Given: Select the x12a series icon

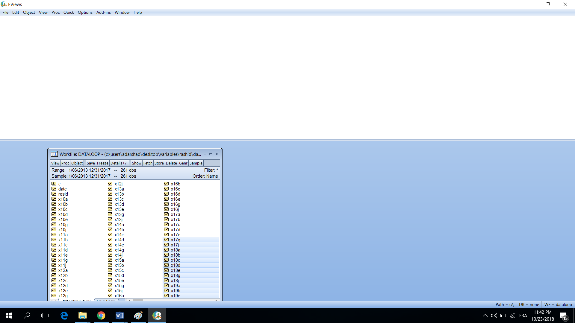Looking at the screenshot, I should click(54, 270).
